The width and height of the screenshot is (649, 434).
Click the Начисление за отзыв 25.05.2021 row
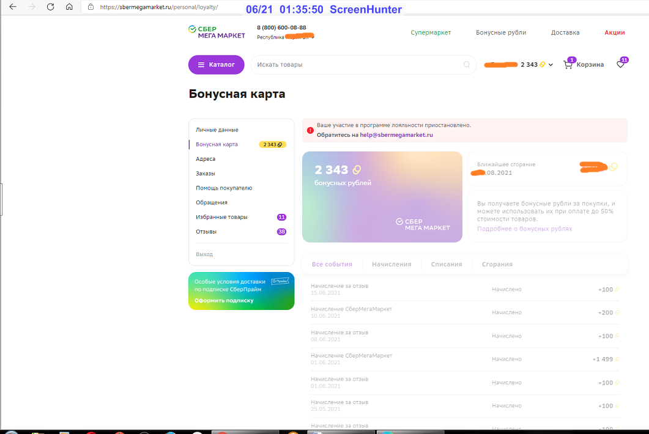pyautogui.click(x=465, y=405)
